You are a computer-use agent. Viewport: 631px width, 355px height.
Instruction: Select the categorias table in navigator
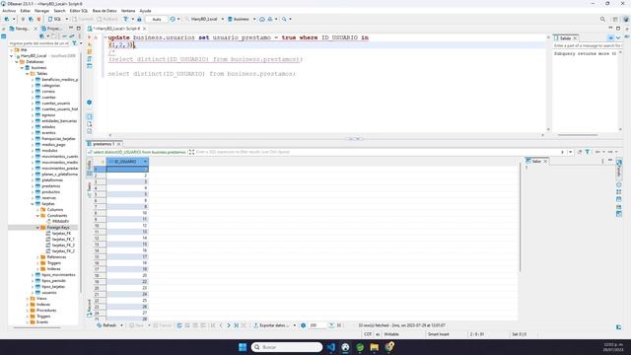50,86
